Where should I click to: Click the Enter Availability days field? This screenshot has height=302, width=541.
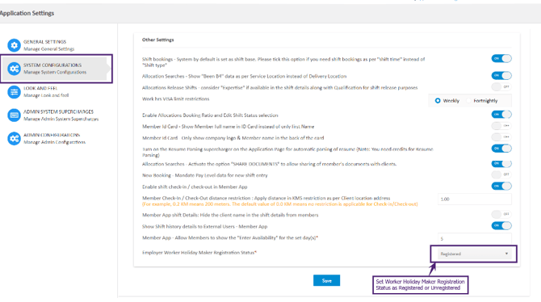pos(475,238)
